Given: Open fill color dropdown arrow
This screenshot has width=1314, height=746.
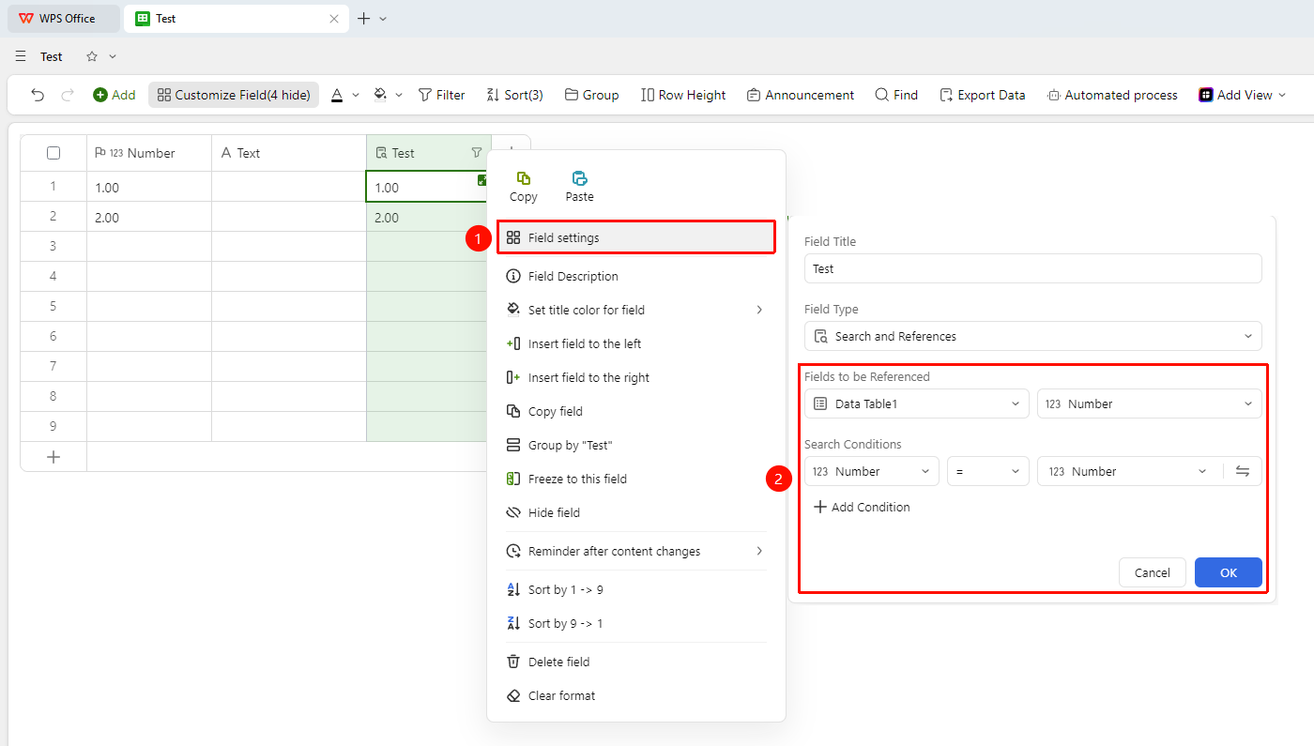Looking at the screenshot, I should pyautogui.click(x=399, y=95).
